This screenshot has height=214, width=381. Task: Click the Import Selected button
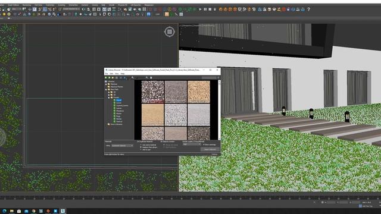point(210,149)
